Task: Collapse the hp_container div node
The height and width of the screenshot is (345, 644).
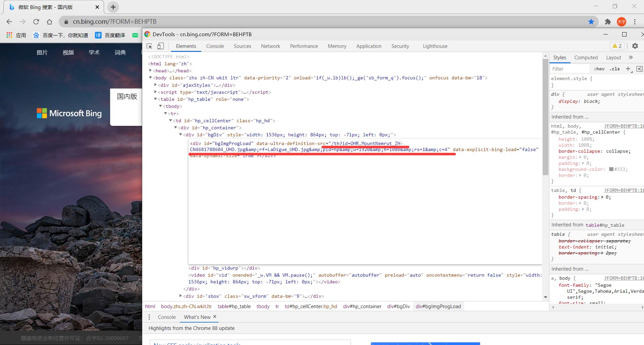Action: click(176, 128)
